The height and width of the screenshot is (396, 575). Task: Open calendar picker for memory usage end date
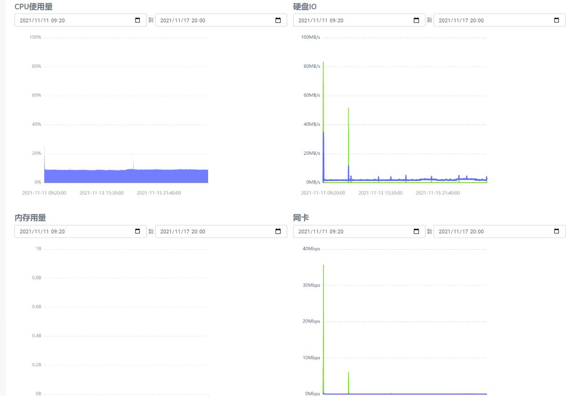tap(278, 231)
